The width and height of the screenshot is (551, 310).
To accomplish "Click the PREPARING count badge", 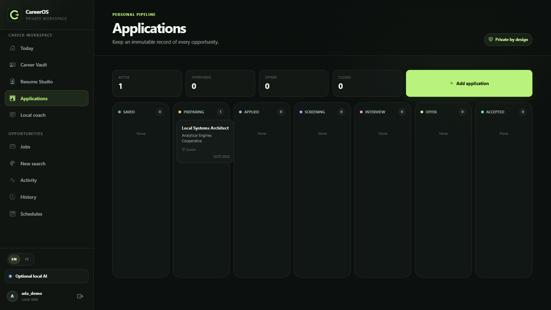I will click(x=220, y=112).
